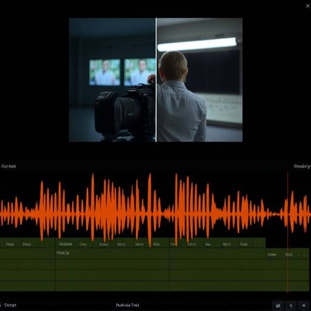The height and width of the screenshot is (311, 311).
Task: Click the text label at bottom center of screen
Action: [128, 305]
